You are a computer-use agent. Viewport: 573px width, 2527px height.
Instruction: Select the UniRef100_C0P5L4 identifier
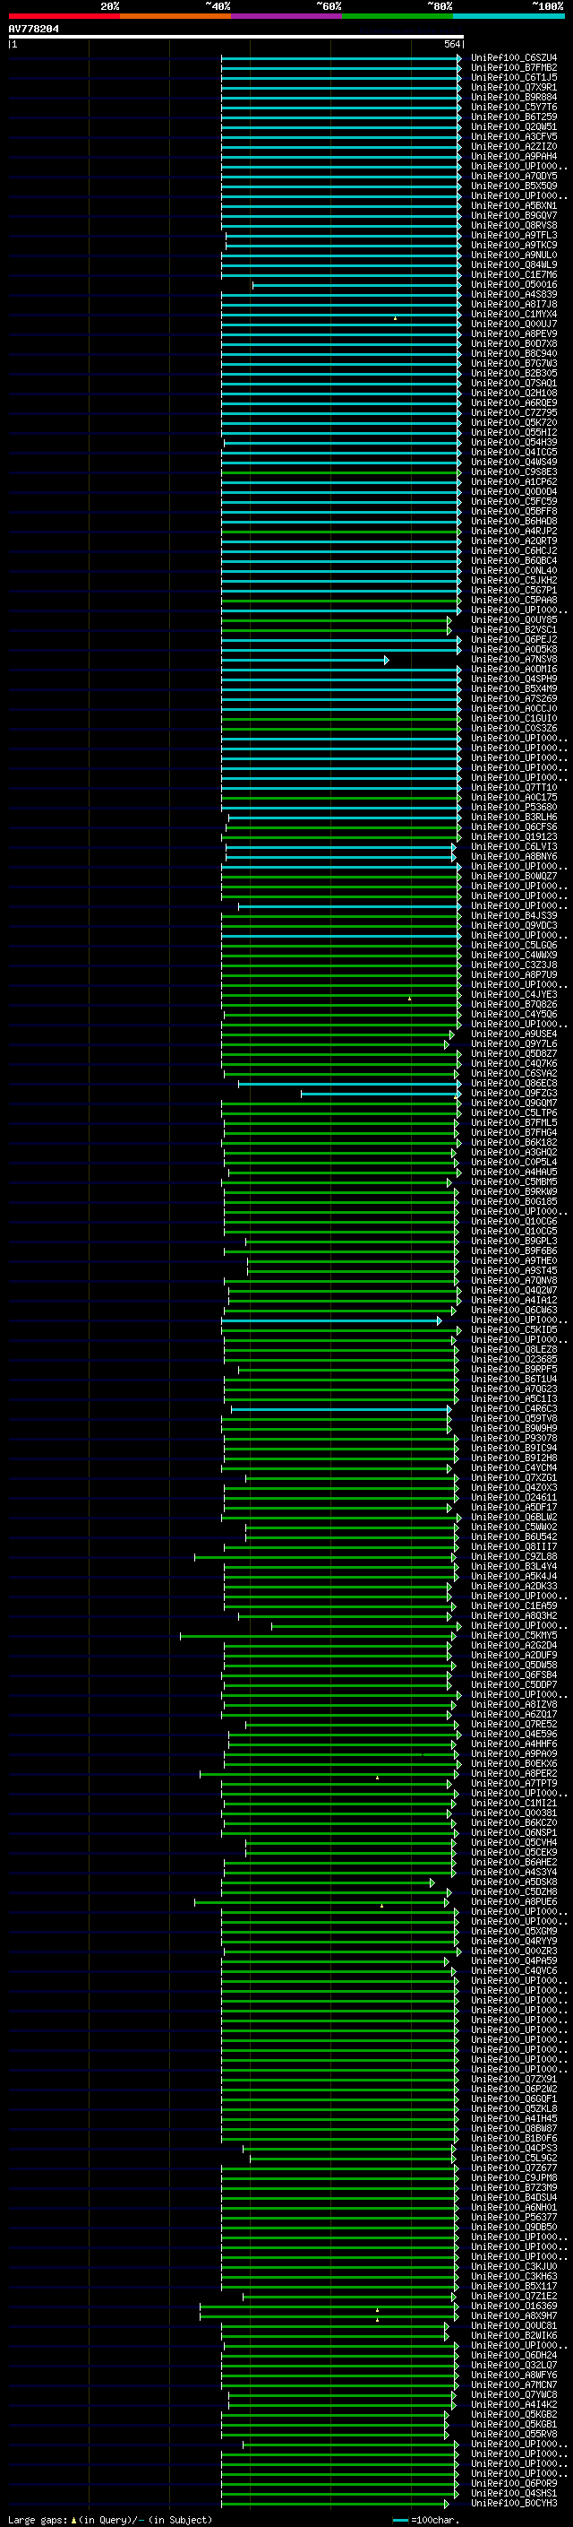[513, 1163]
